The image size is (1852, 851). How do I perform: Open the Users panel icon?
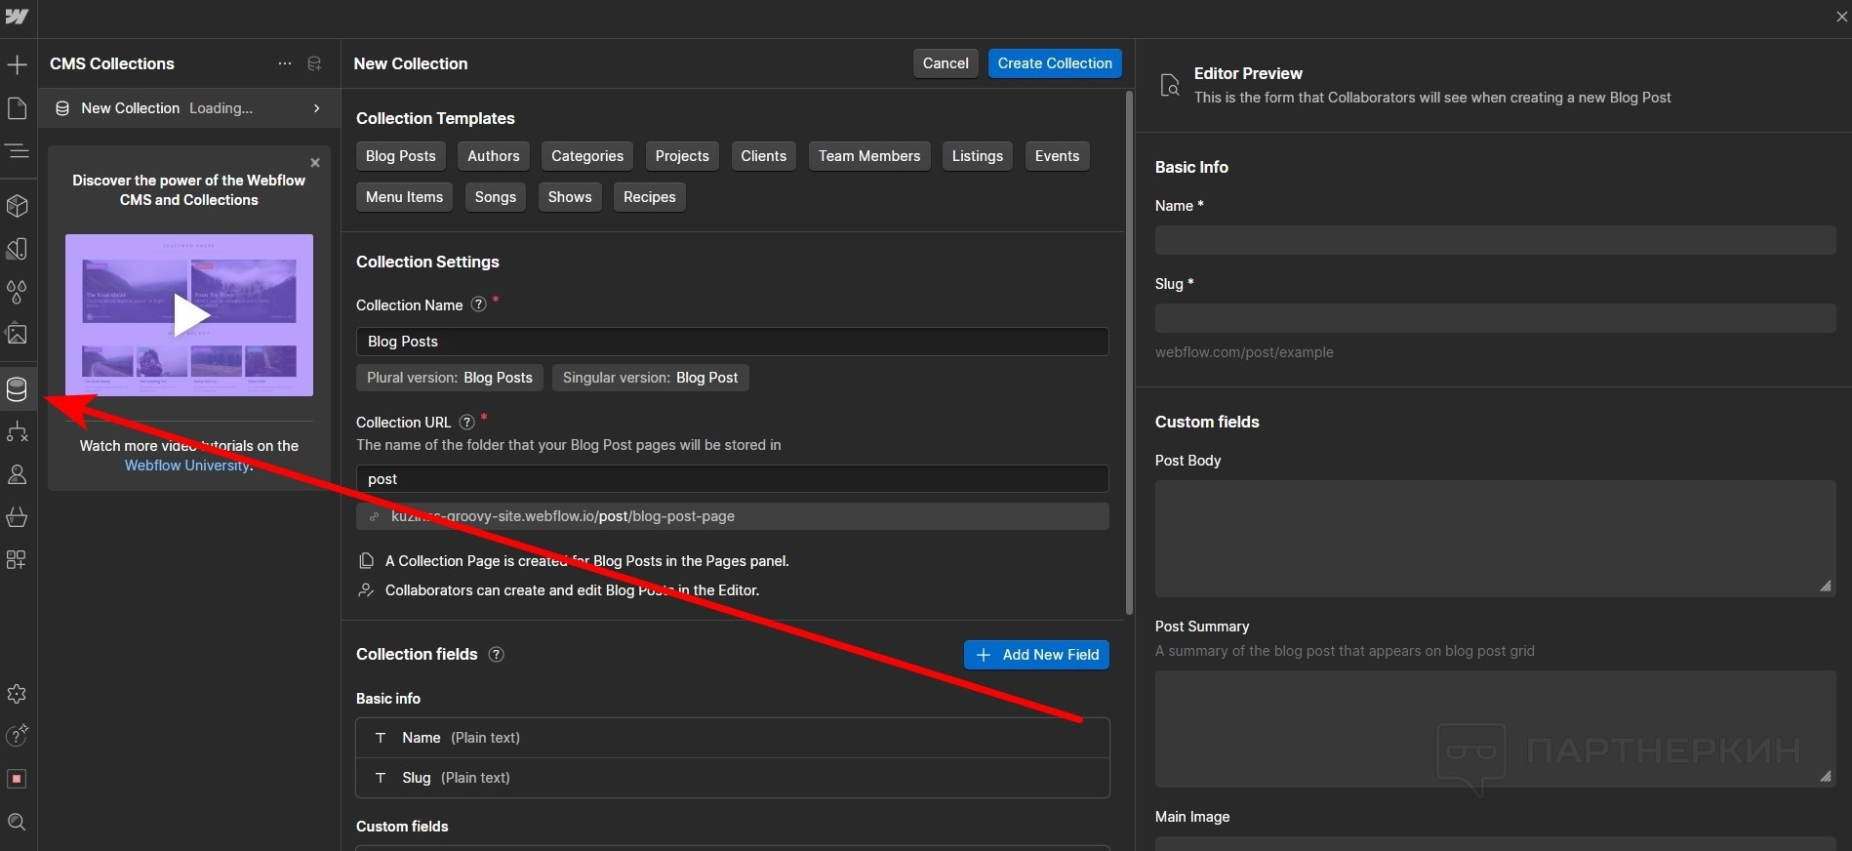coord(17,474)
